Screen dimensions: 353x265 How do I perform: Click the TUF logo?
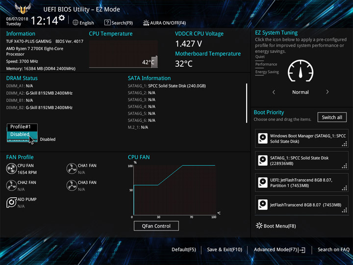pos(23,8)
